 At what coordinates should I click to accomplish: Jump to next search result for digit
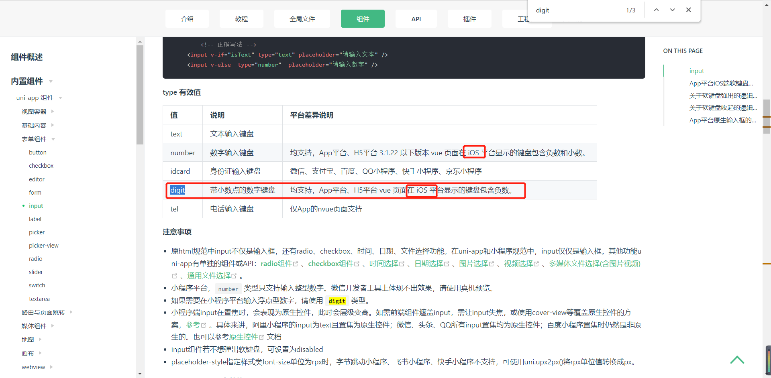click(672, 10)
